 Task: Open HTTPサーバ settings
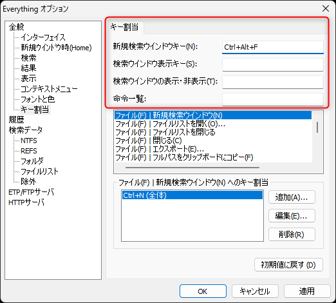tap(26, 202)
